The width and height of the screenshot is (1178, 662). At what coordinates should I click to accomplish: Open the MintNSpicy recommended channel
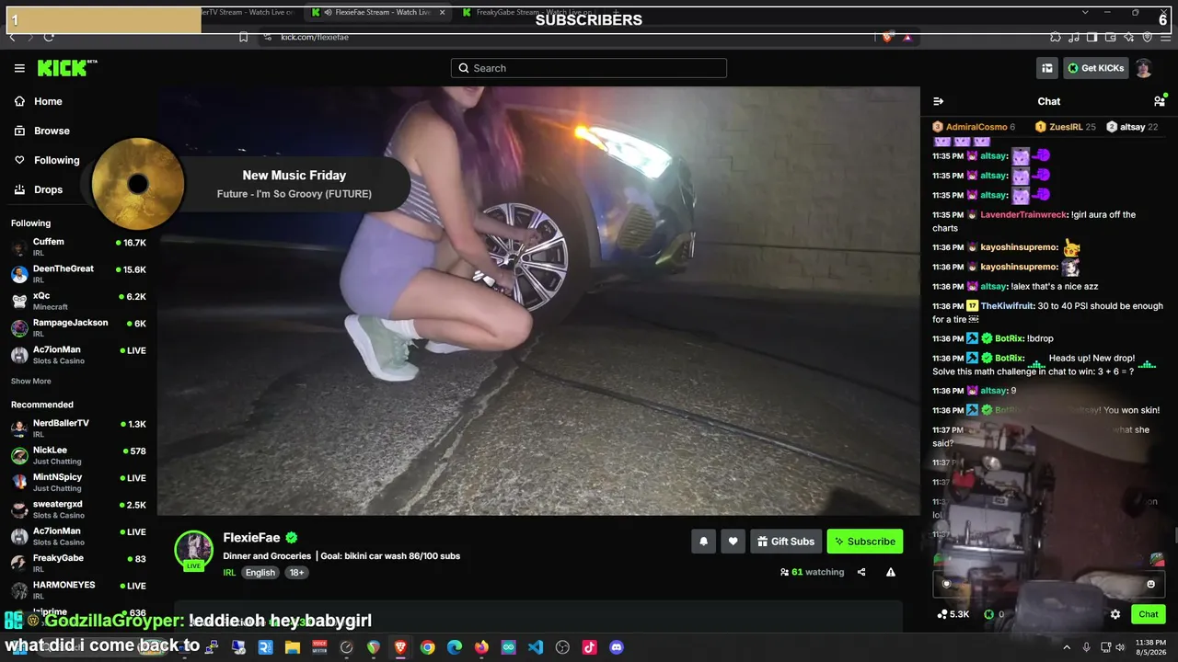point(78,483)
